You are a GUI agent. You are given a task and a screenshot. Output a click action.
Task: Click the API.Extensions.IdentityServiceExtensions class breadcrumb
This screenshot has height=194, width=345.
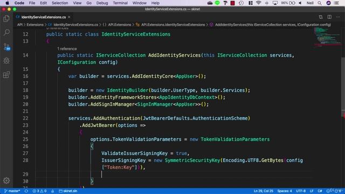173,25
